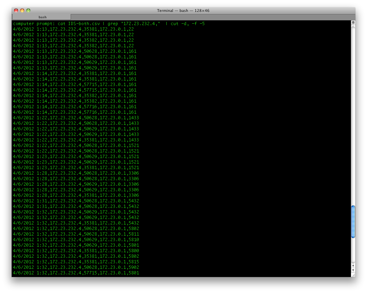
Task: Click the 1:32 row ending in port 5800
Action: (76, 251)
